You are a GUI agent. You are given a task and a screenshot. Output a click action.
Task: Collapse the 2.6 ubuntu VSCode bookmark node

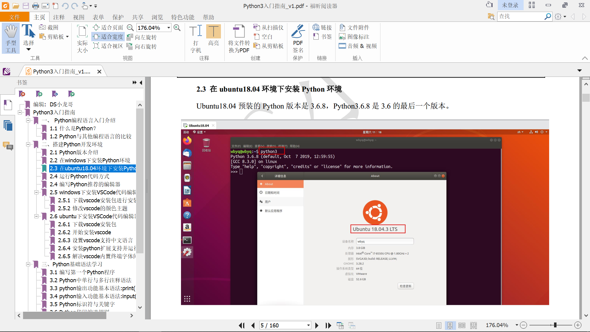point(36,216)
